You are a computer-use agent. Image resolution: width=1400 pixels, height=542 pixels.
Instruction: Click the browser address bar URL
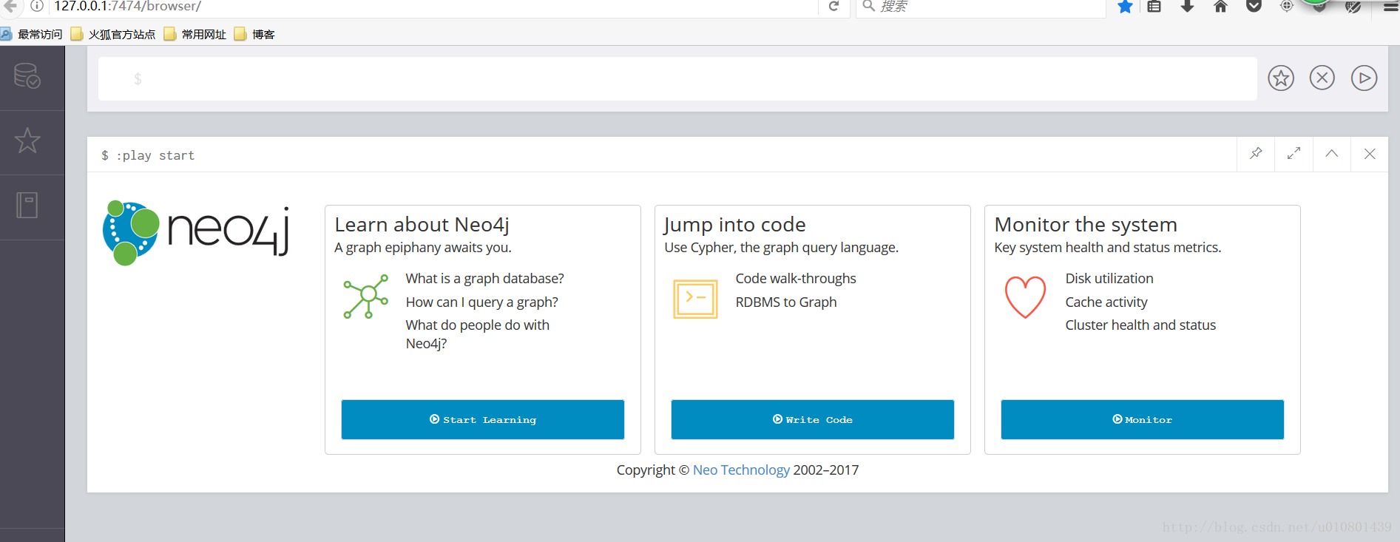pos(127,6)
